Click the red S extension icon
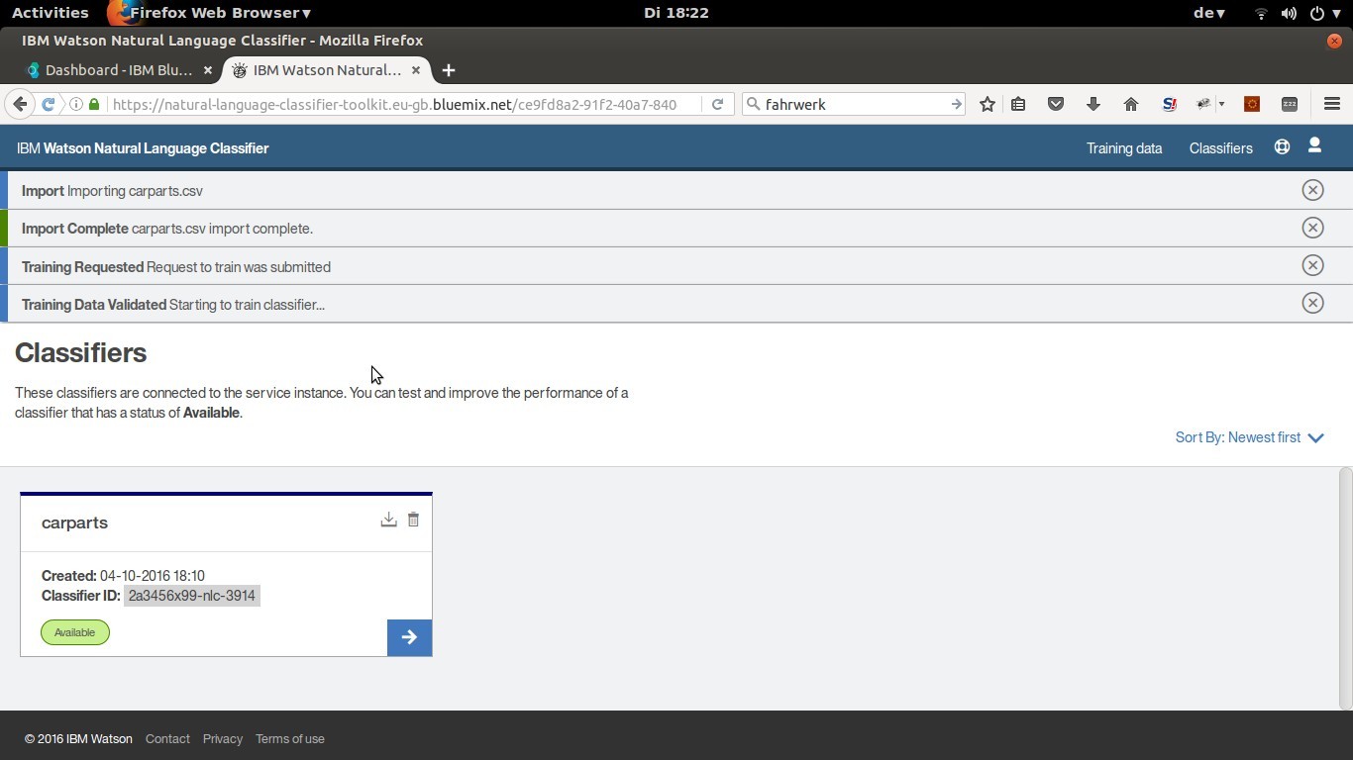The width and height of the screenshot is (1353, 760). pos(1169,104)
